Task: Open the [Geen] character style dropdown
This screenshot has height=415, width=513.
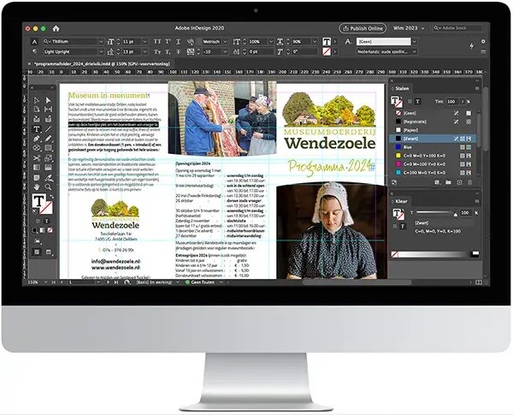Action: pyautogui.click(x=415, y=42)
